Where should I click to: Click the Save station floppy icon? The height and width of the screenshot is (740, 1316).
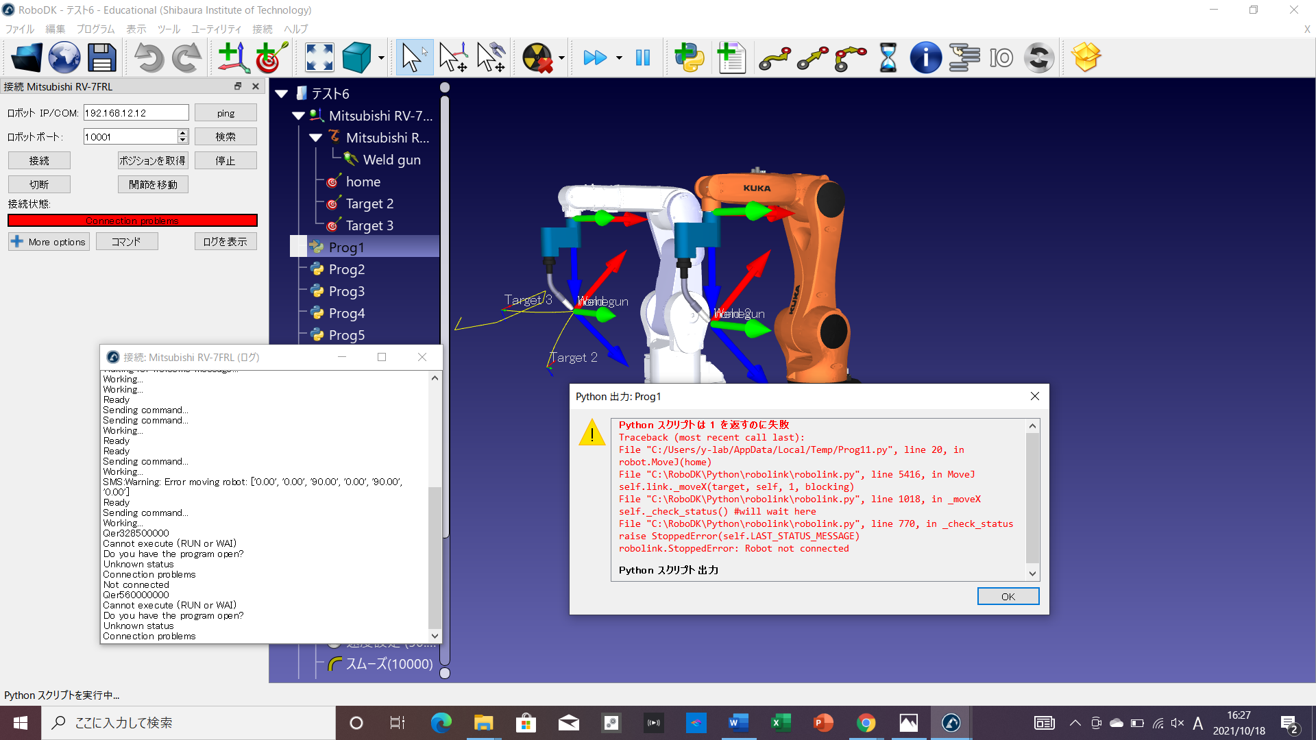point(102,58)
